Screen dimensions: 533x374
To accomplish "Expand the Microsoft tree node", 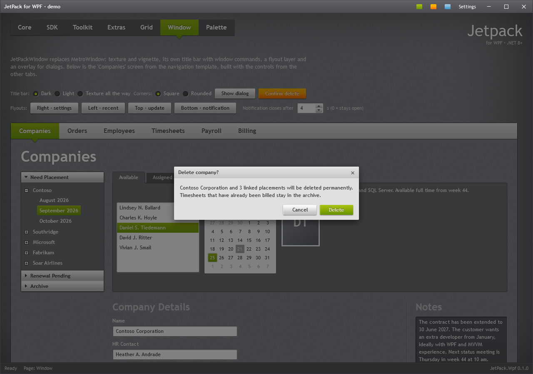I will 27,242.
